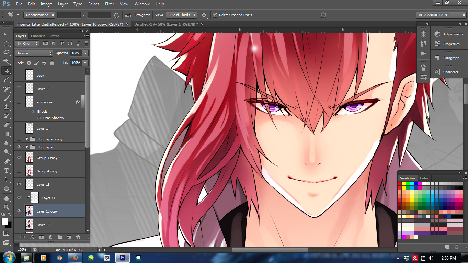Open the Normal blend mode dropdown
Image resolution: width=468 pixels, height=263 pixels.
[x=34, y=53]
